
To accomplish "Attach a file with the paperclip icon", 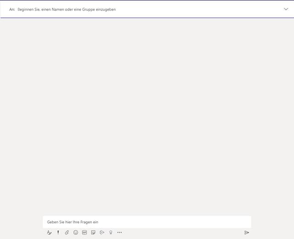I will (67, 233).
